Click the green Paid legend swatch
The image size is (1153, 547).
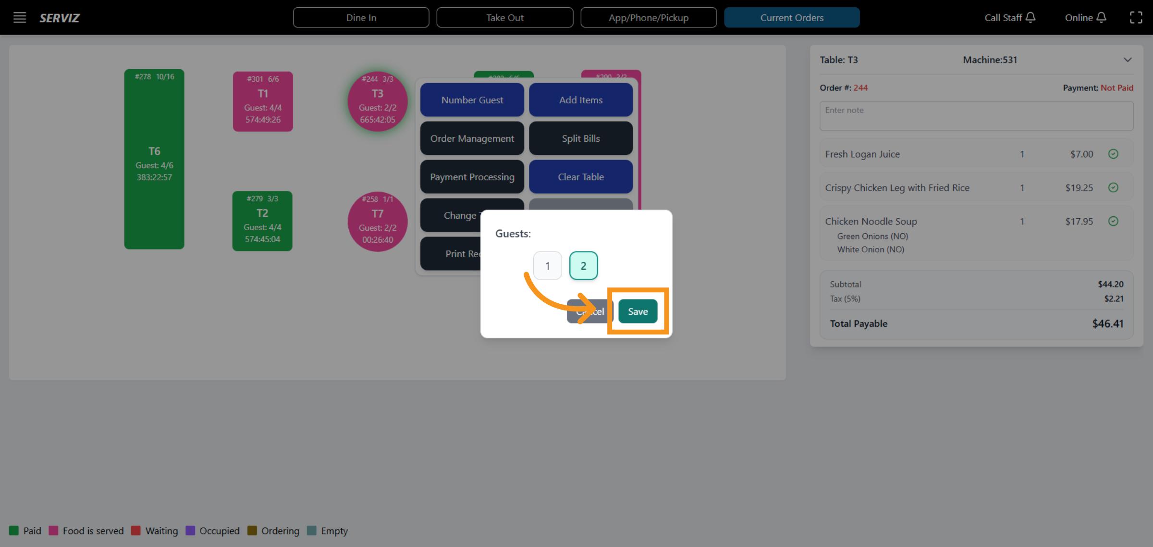14,531
